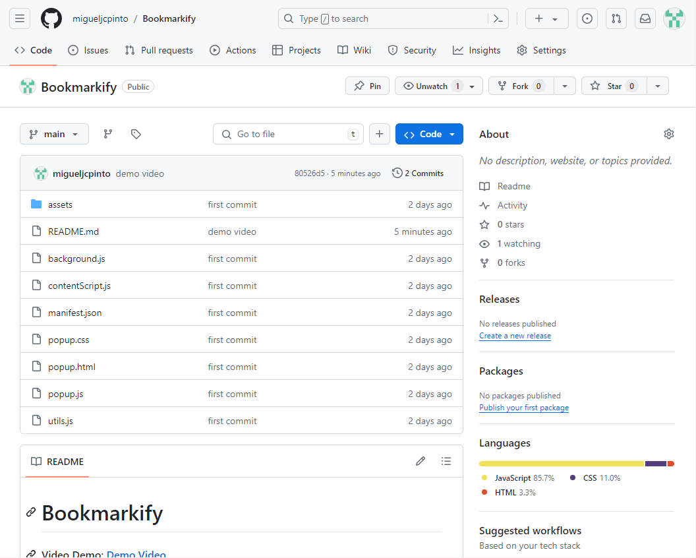The width and height of the screenshot is (696, 558).
Task: Open the command palette icon in search bar
Action: pyautogui.click(x=498, y=18)
